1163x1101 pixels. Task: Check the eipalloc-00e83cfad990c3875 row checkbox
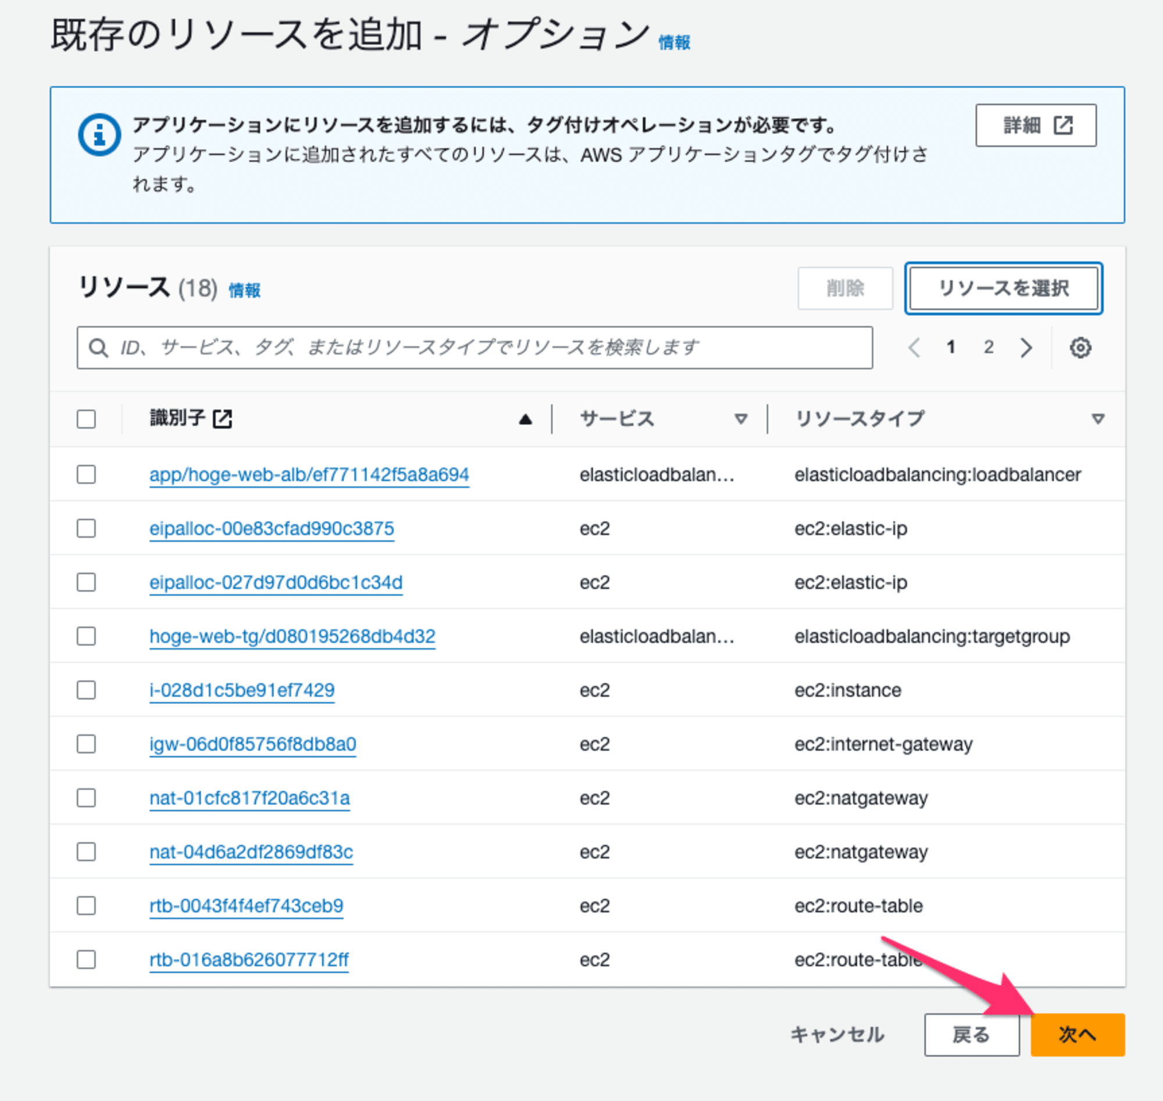pyautogui.click(x=86, y=528)
